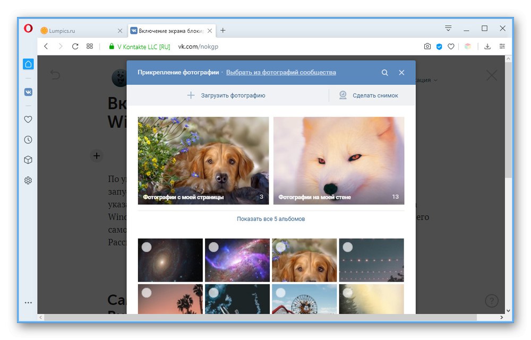This screenshot has height=340, width=531.
Task: Reload the page
Action: tap(75, 46)
